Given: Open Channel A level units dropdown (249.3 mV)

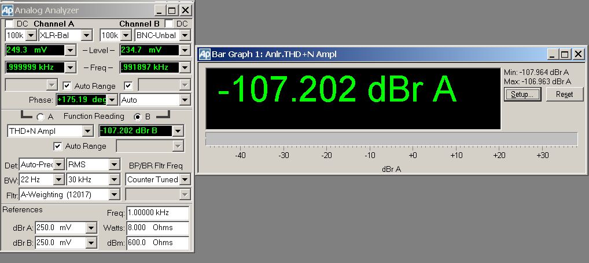Looking at the screenshot, I should (x=70, y=50).
